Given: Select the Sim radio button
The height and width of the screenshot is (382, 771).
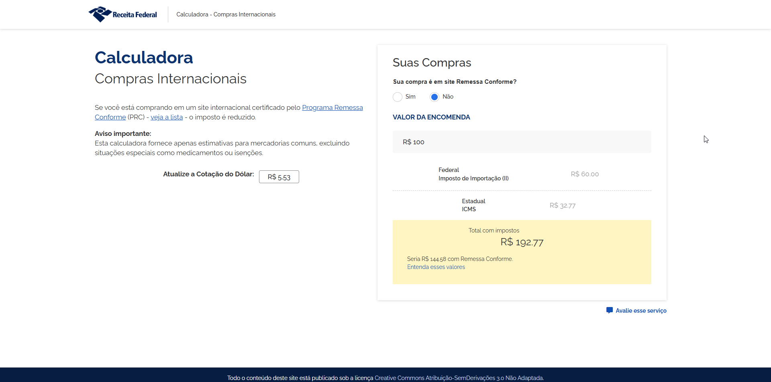Looking at the screenshot, I should point(398,97).
